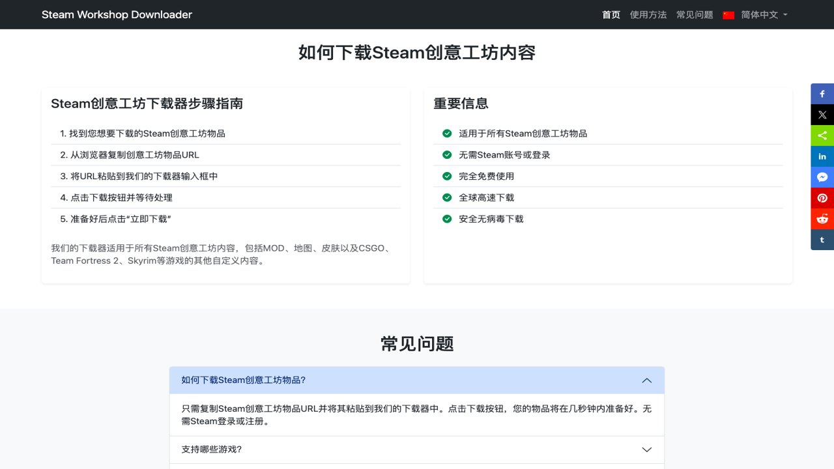Screen dimensions: 834x469
Task: Click check icon beside 全球高速下载
Action: click(447, 197)
